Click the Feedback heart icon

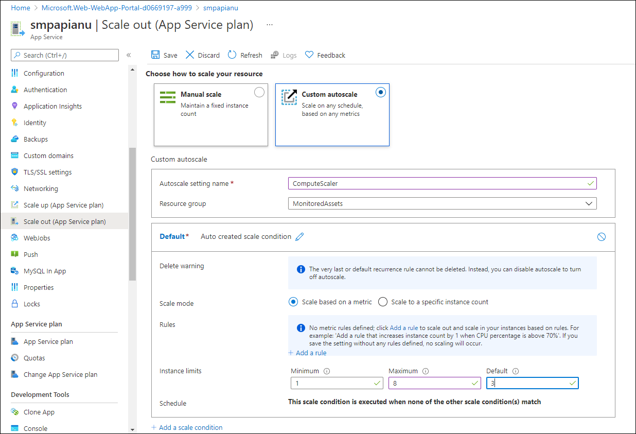(x=309, y=55)
